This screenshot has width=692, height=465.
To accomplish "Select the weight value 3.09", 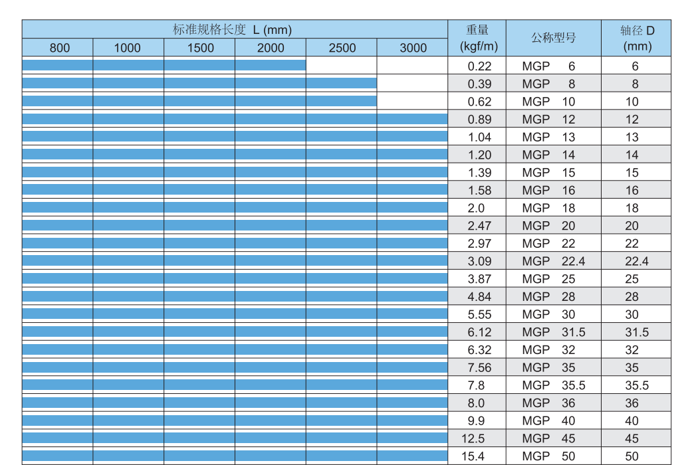I will 479,261.
